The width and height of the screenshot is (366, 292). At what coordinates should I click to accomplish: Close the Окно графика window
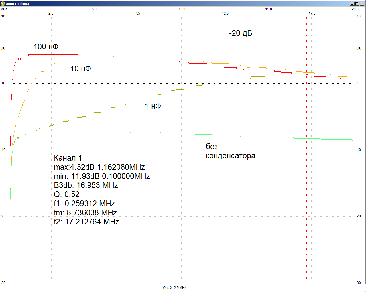(362, 4)
